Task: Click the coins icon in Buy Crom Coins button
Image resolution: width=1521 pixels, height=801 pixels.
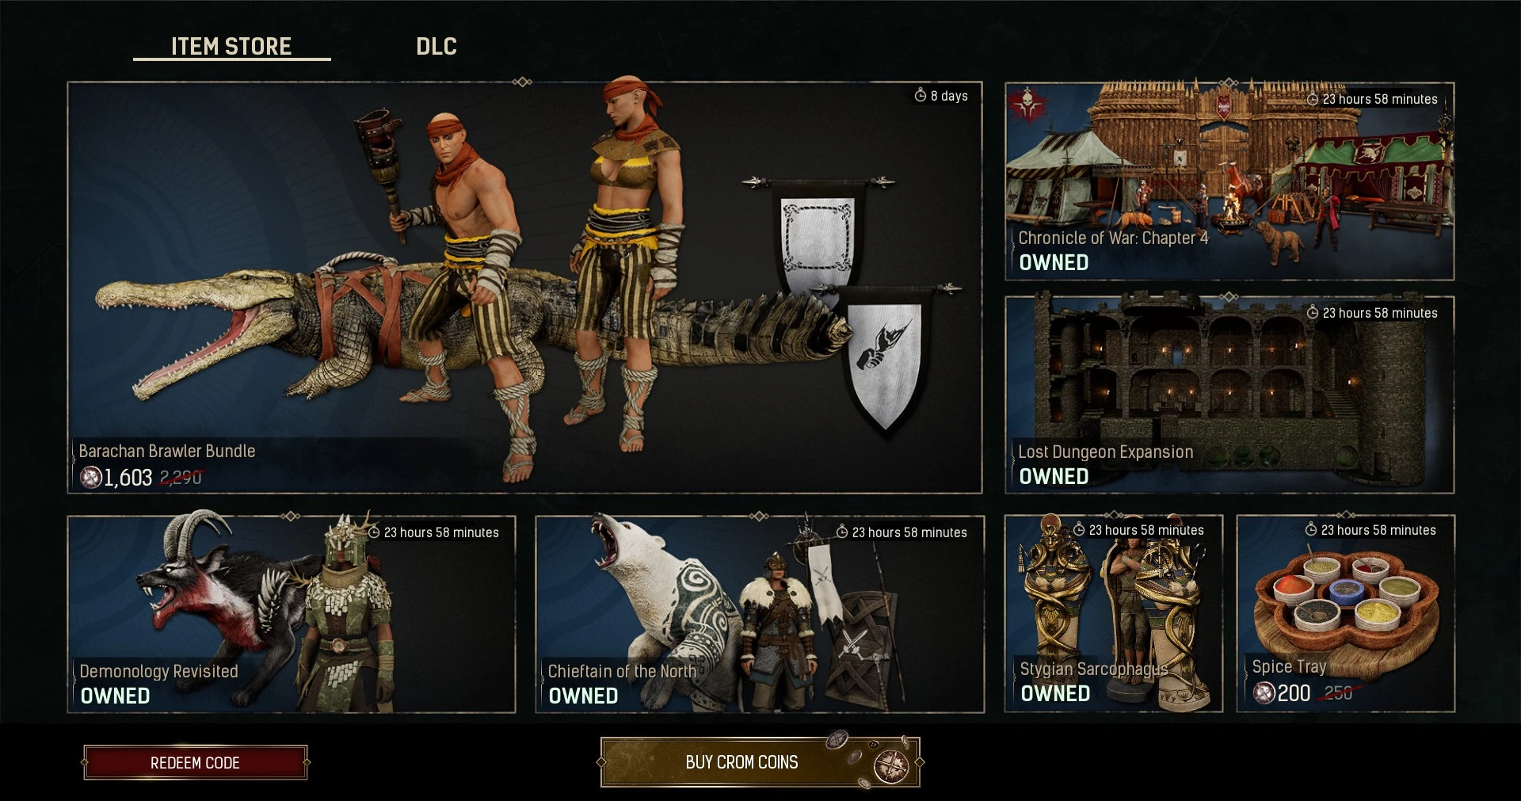Action: pos(890,766)
